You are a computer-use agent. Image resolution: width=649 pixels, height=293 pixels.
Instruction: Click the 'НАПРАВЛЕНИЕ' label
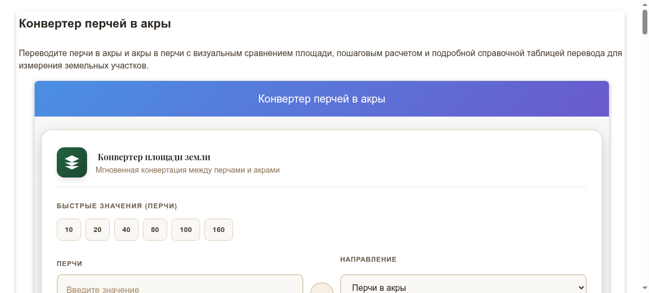(x=368, y=260)
